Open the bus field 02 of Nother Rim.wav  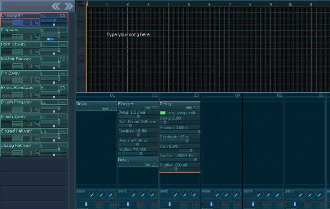pyautogui.click(x=63, y=59)
